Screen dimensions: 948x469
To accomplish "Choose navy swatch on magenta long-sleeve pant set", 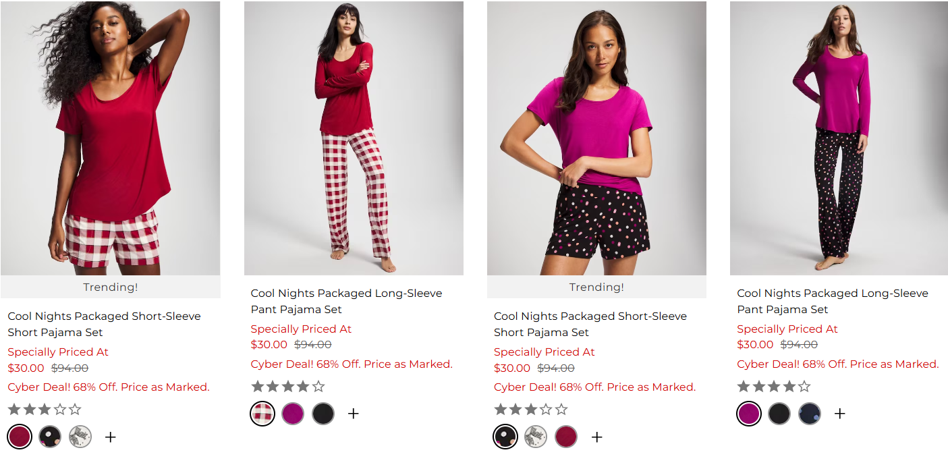I will click(810, 414).
